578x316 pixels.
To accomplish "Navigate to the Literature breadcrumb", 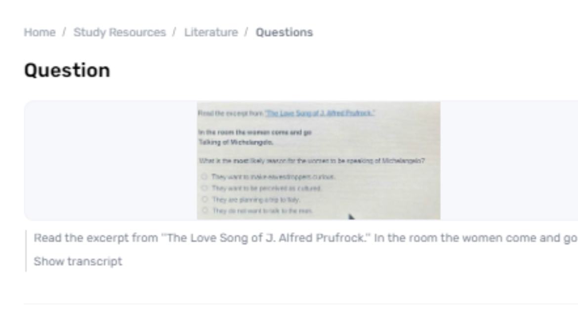I will click(x=211, y=32).
